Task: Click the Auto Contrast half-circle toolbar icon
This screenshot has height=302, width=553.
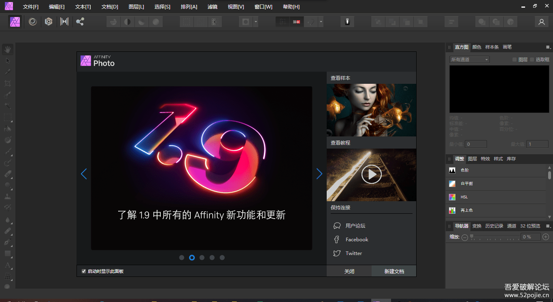Action: [127, 22]
